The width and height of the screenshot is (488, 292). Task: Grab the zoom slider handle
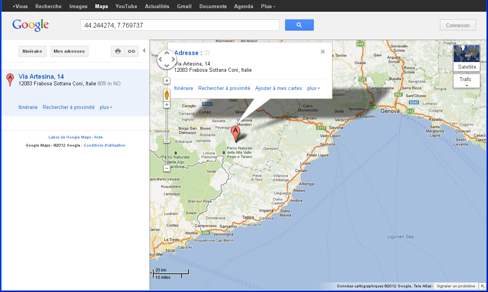(167, 141)
